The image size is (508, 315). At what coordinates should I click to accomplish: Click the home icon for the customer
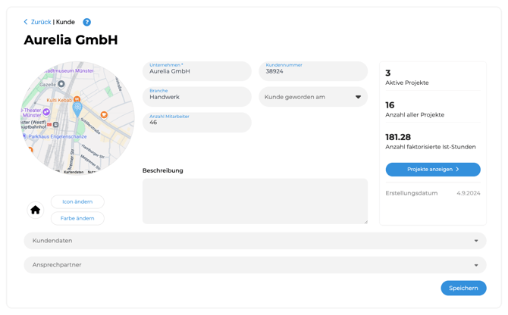coord(35,210)
